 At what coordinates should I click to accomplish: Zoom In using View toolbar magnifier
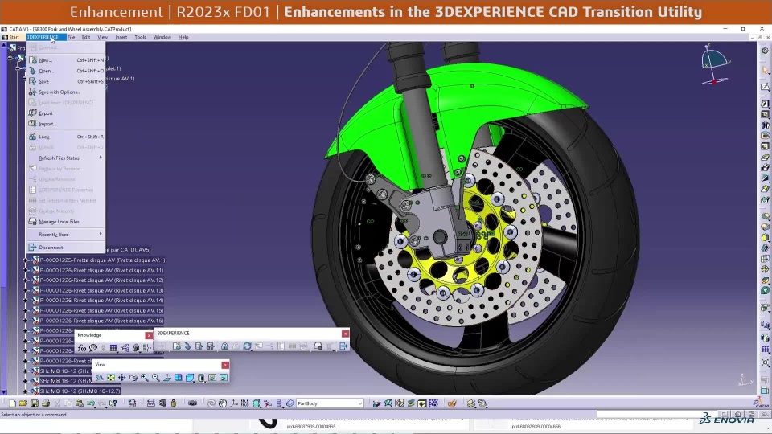[144, 378]
